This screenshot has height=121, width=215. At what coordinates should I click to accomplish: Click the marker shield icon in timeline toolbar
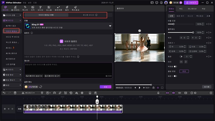[x=42, y=93]
